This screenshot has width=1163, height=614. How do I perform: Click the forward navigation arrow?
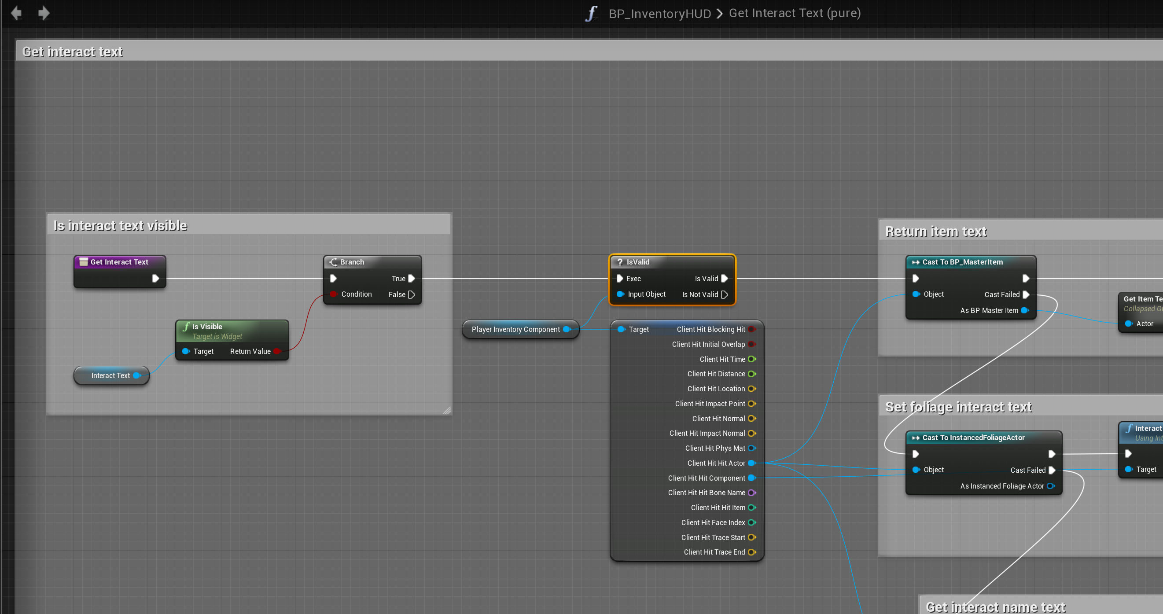[44, 13]
